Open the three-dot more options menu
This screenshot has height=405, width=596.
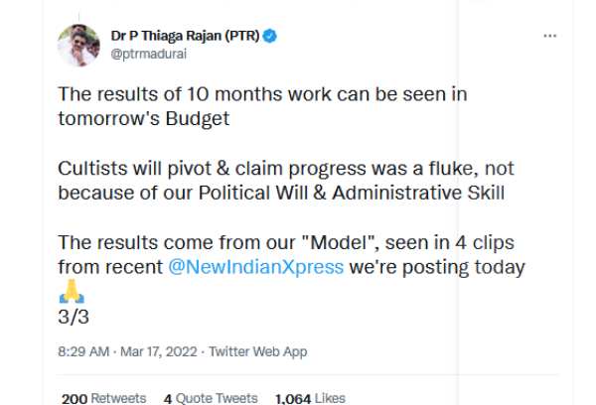coord(549,36)
